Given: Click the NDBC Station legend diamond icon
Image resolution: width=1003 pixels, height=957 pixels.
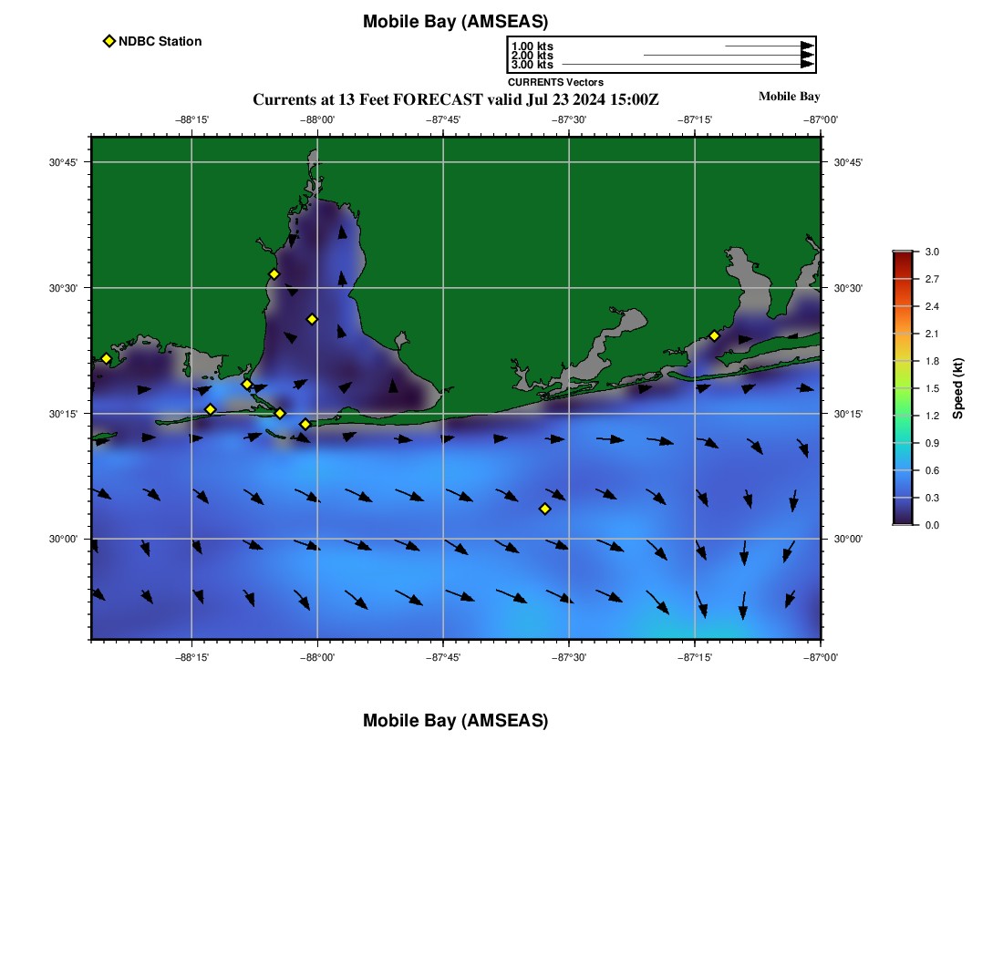Looking at the screenshot, I should tap(109, 41).
